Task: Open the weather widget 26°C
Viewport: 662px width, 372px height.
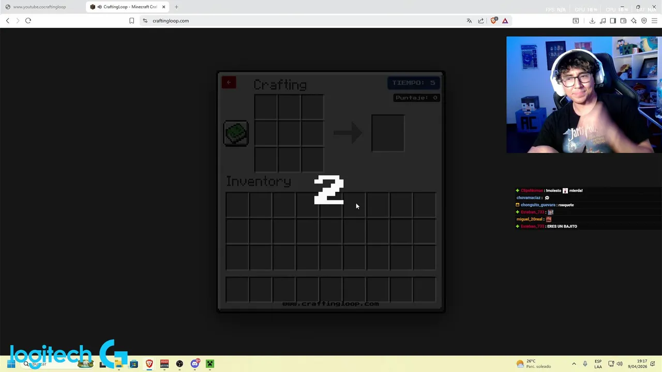Action: point(534,364)
